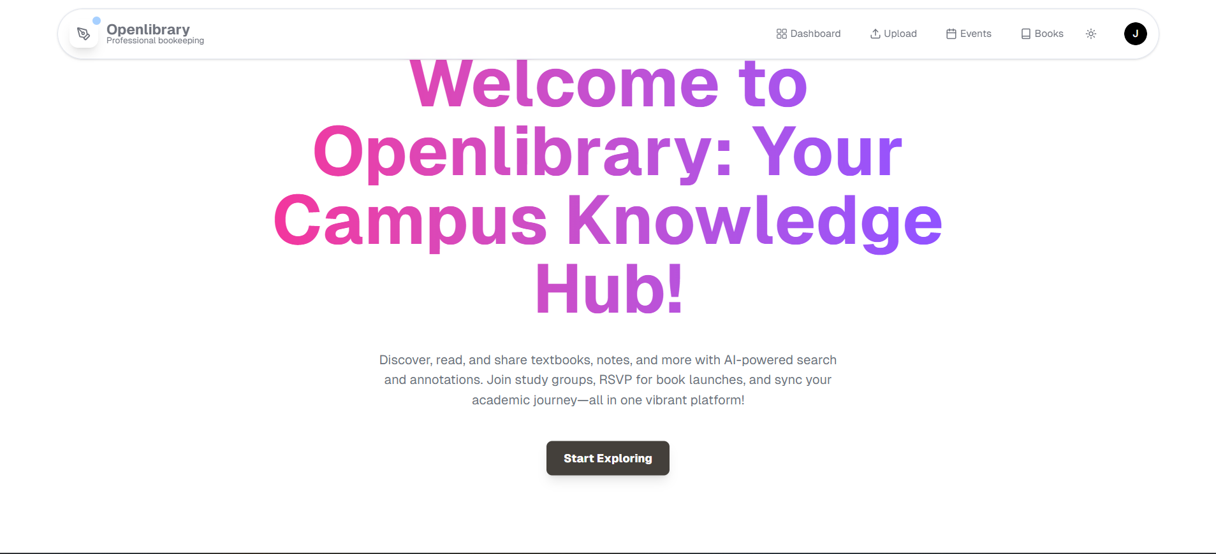This screenshot has width=1216, height=554.
Task: Click the word Hub! in the heading
Action: coord(608,289)
